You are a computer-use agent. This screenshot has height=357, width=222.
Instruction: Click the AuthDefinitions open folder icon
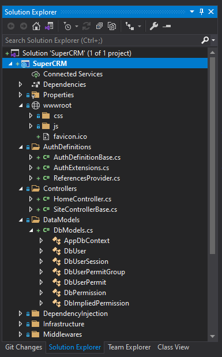36,147
